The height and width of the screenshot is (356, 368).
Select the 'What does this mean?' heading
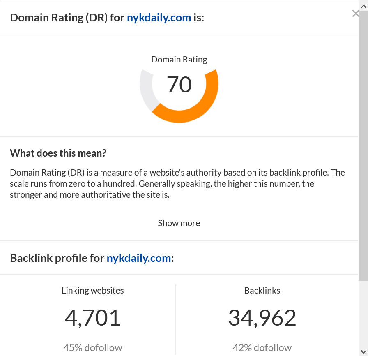(x=57, y=153)
